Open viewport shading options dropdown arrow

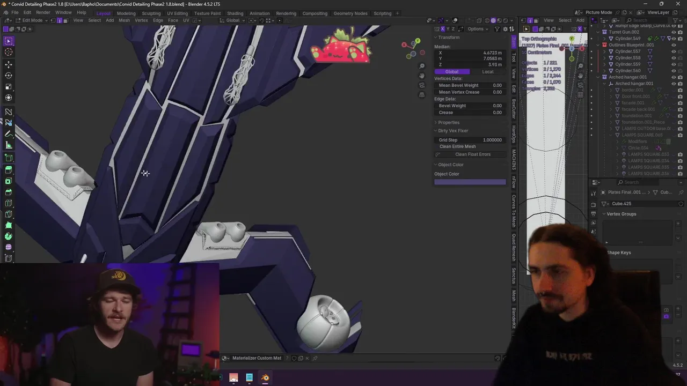(x=513, y=20)
